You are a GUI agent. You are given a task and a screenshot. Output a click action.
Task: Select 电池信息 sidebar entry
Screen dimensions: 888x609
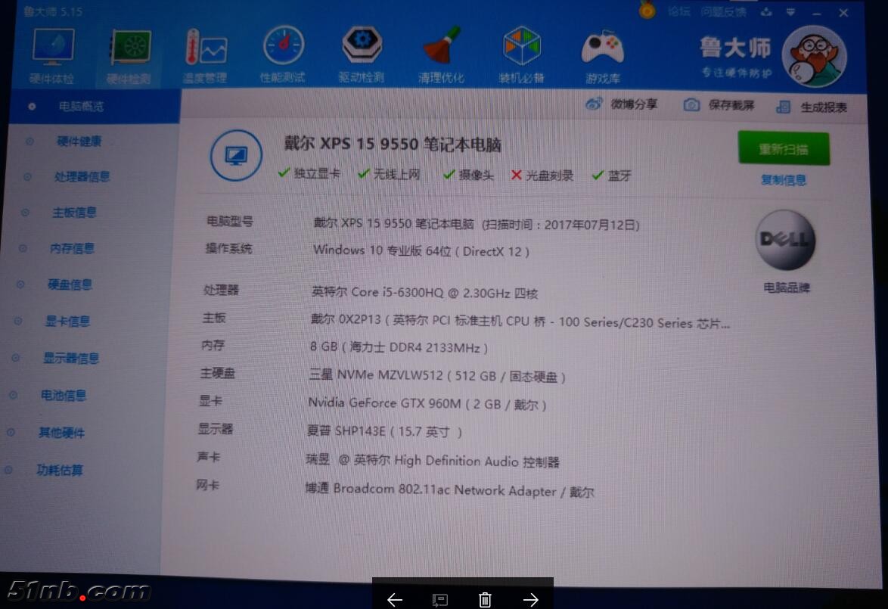[63, 396]
